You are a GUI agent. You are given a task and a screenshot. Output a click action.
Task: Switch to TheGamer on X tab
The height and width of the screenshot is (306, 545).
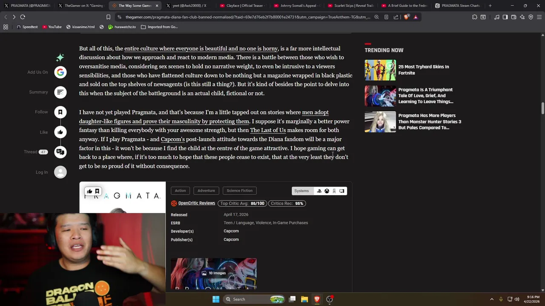81,6
